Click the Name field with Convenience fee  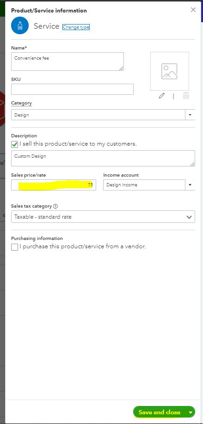68,61
